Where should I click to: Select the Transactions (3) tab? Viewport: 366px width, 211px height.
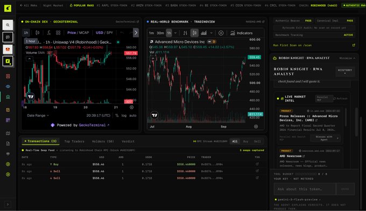click(40, 141)
